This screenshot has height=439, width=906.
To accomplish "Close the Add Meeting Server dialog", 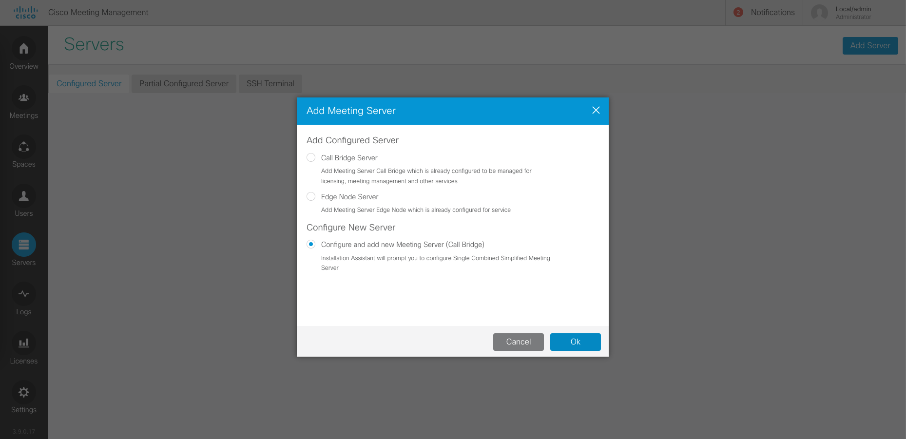I will click(596, 111).
